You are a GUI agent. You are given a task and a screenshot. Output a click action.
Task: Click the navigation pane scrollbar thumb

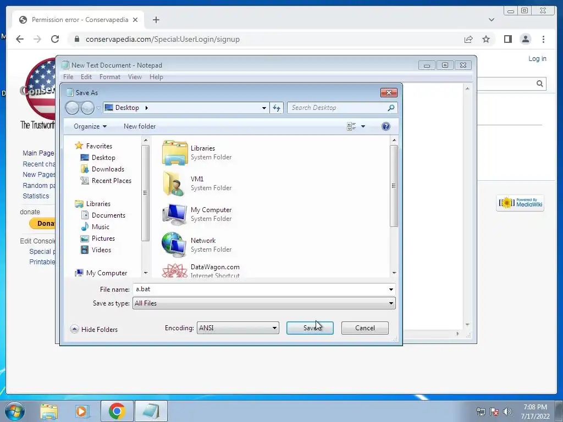145,193
